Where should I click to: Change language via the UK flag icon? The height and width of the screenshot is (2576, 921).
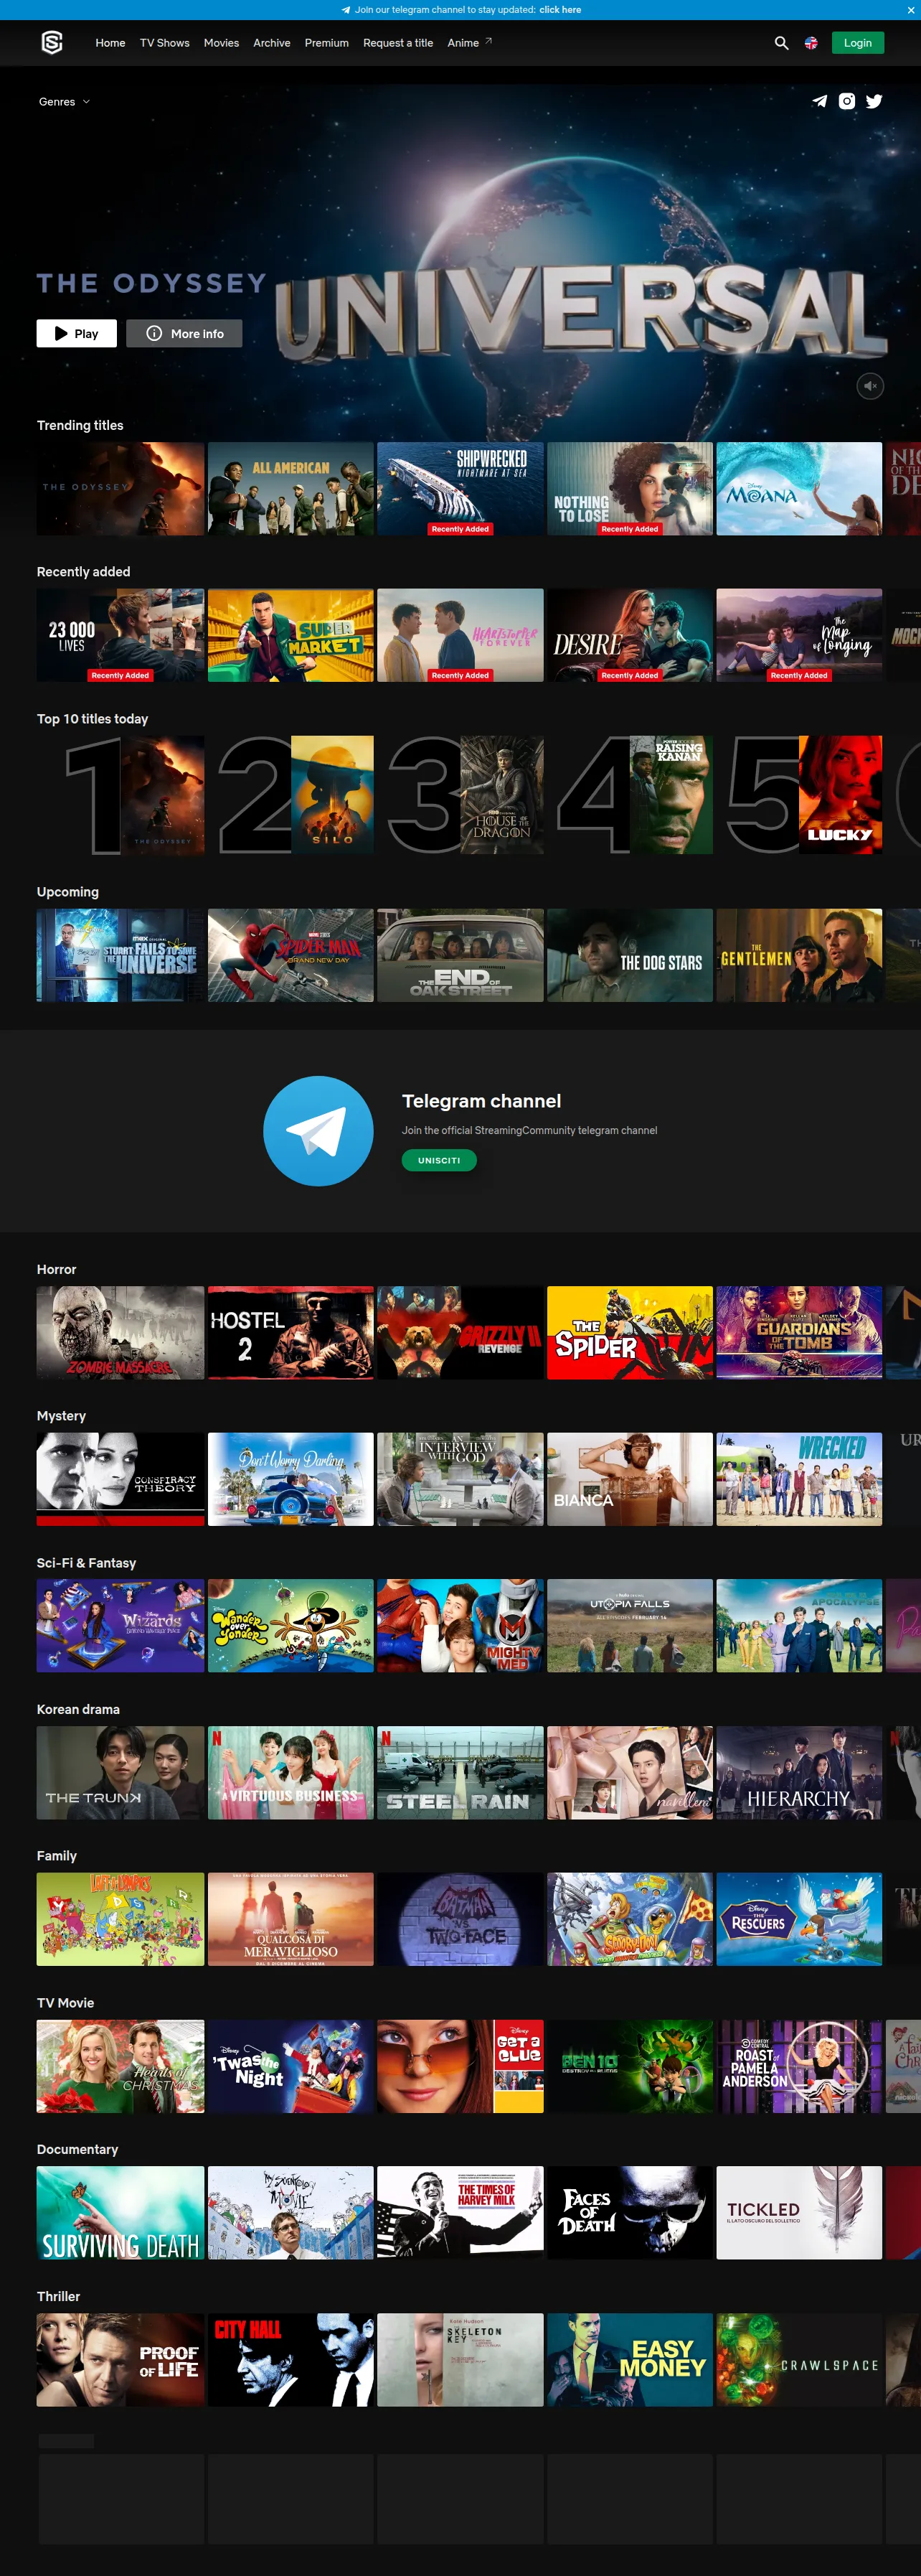pos(811,43)
